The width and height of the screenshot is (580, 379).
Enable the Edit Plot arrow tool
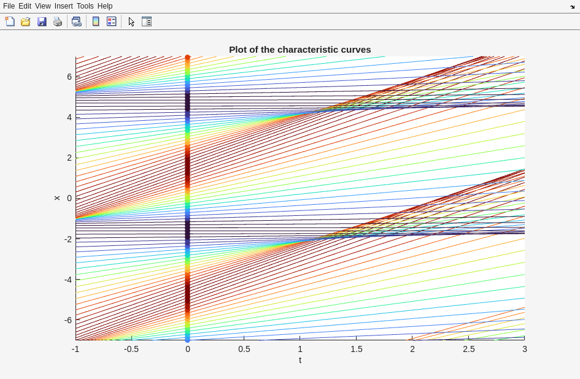tap(131, 21)
